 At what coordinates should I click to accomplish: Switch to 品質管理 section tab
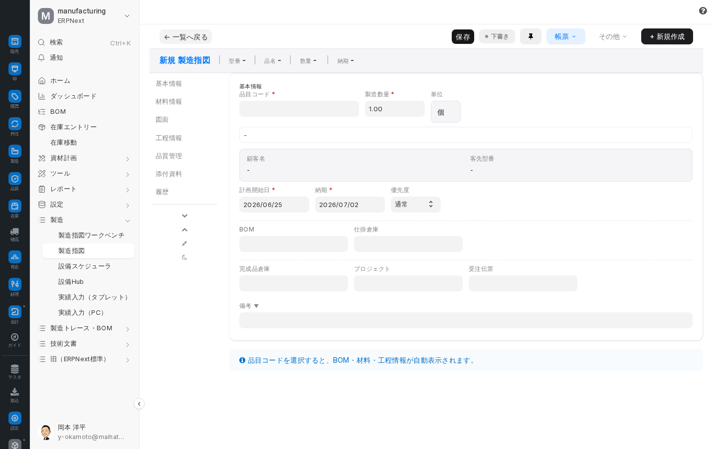tap(169, 156)
